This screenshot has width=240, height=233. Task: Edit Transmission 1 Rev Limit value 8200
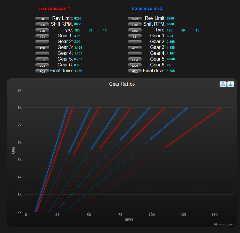click(78, 18)
